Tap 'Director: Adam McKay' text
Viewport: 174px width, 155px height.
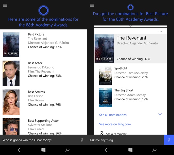(x=130, y=95)
